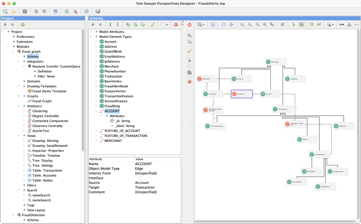The width and height of the screenshot is (361, 224).
Task: Click the diagram horizontal scrollbar
Action: point(275,221)
